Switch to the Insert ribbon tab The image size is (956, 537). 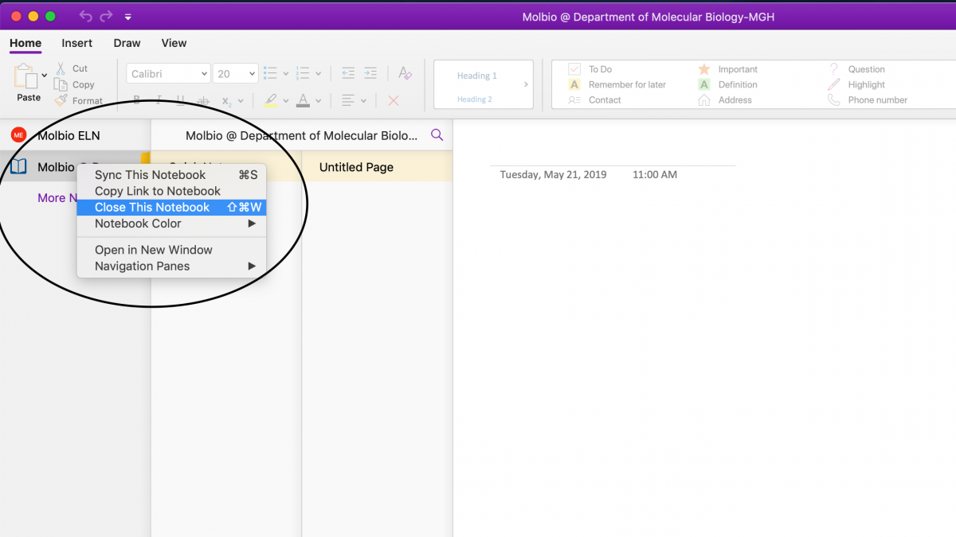[x=77, y=43]
